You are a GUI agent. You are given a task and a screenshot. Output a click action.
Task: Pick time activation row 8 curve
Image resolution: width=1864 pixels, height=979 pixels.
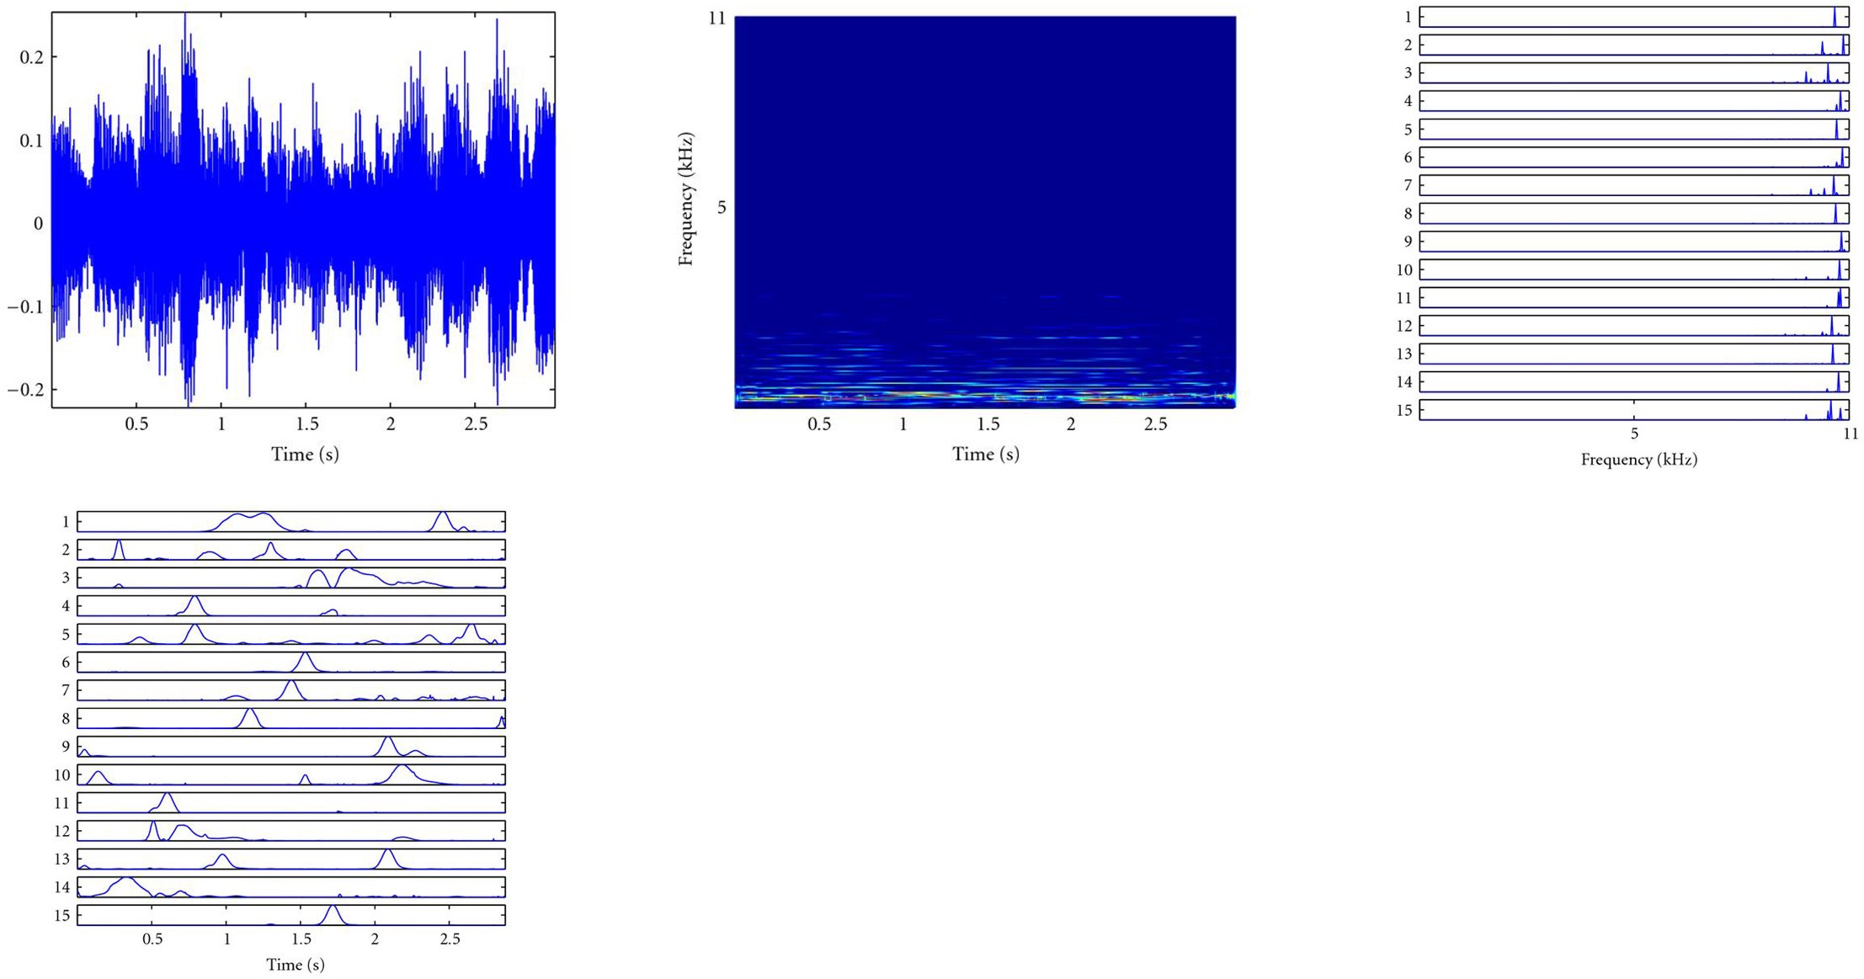coord(291,718)
